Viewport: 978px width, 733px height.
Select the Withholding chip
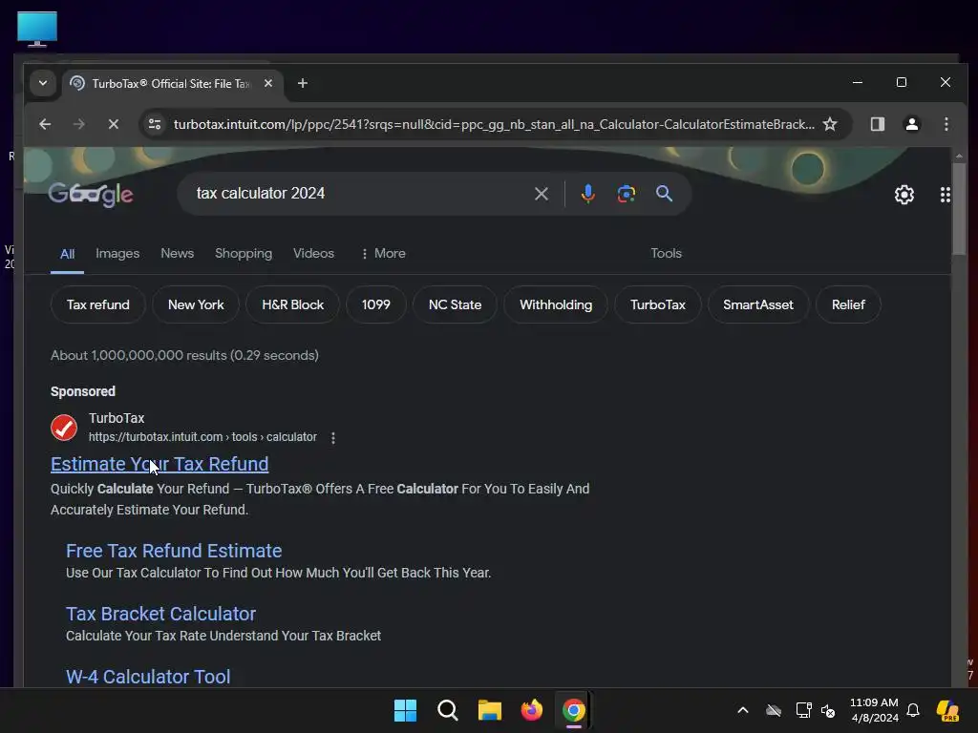pyautogui.click(x=556, y=304)
